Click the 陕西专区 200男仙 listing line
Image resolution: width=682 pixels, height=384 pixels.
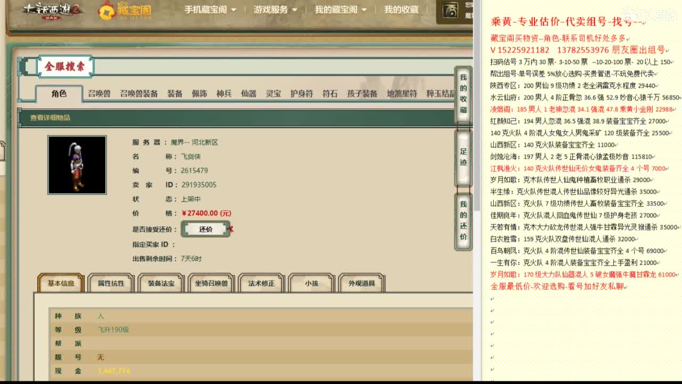[x=573, y=85]
